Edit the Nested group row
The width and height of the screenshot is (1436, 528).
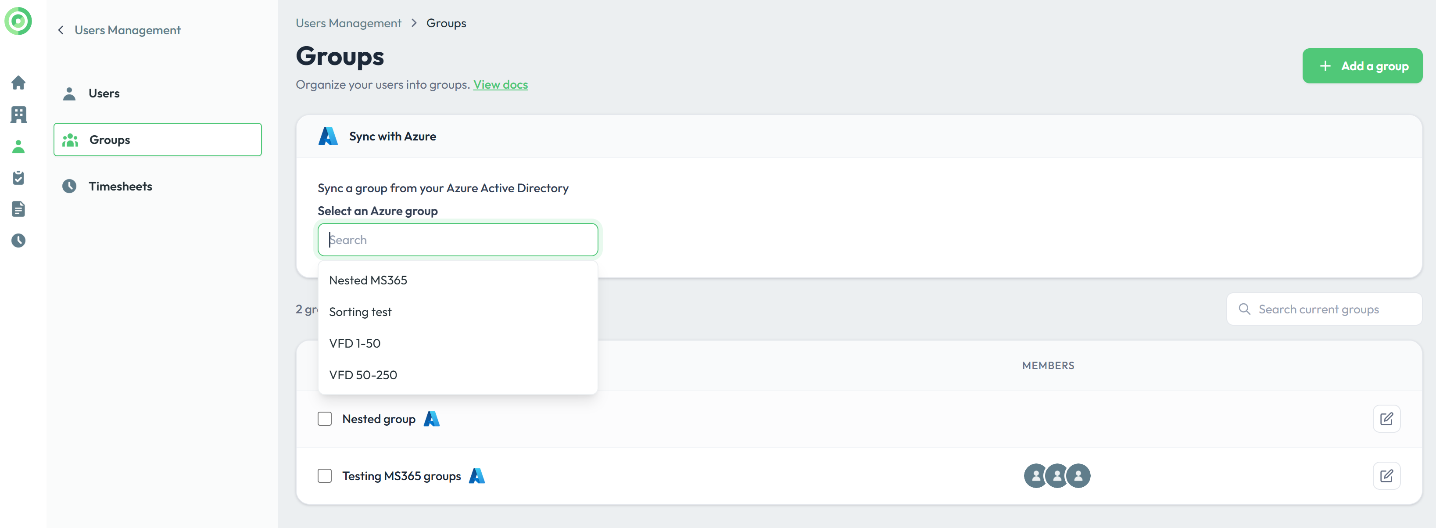tap(1386, 419)
